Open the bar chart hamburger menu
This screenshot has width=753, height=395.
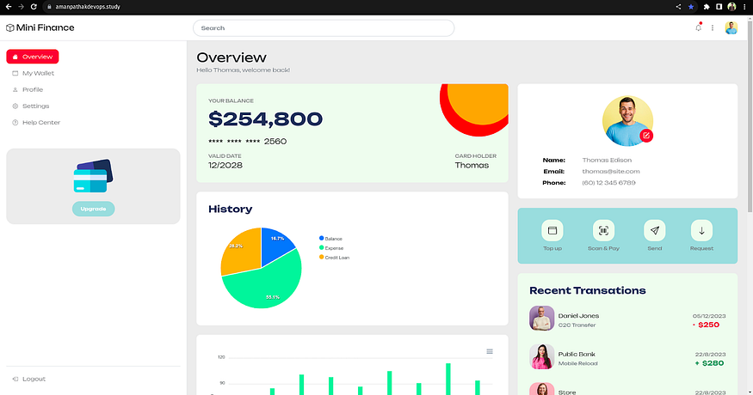tap(490, 351)
